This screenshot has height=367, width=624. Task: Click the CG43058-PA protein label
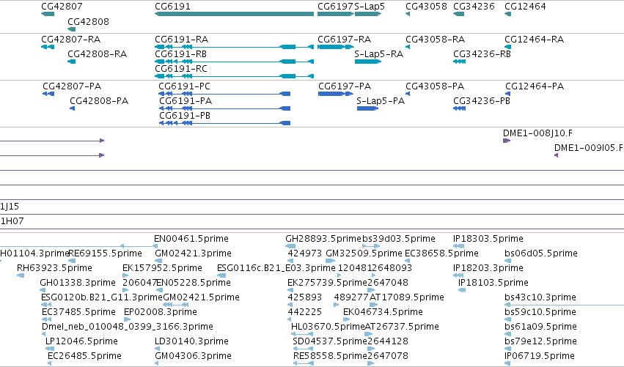(x=435, y=86)
